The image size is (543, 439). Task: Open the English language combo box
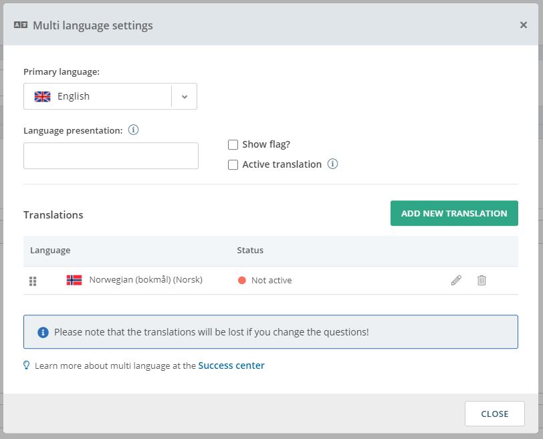(110, 96)
